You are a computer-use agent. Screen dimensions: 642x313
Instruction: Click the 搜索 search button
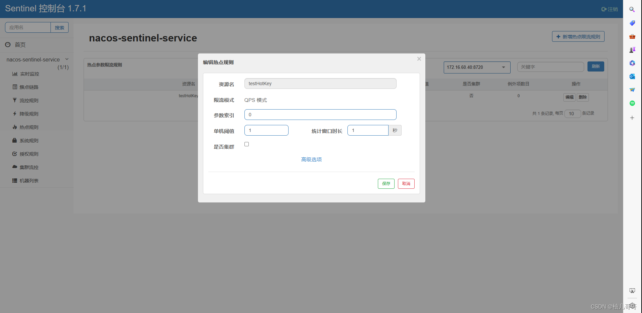(60, 27)
